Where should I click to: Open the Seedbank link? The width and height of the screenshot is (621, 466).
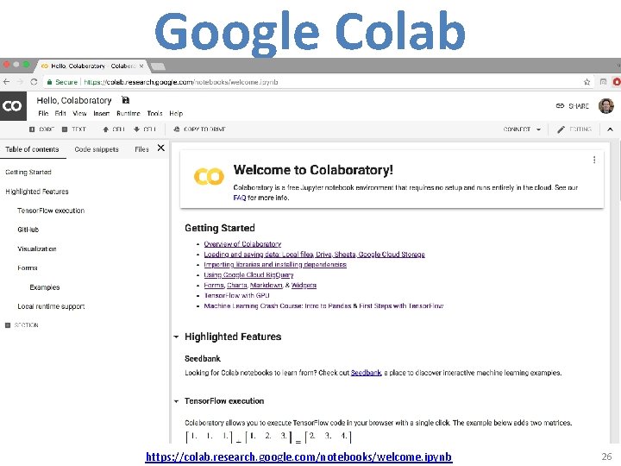click(x=366, y=373)
